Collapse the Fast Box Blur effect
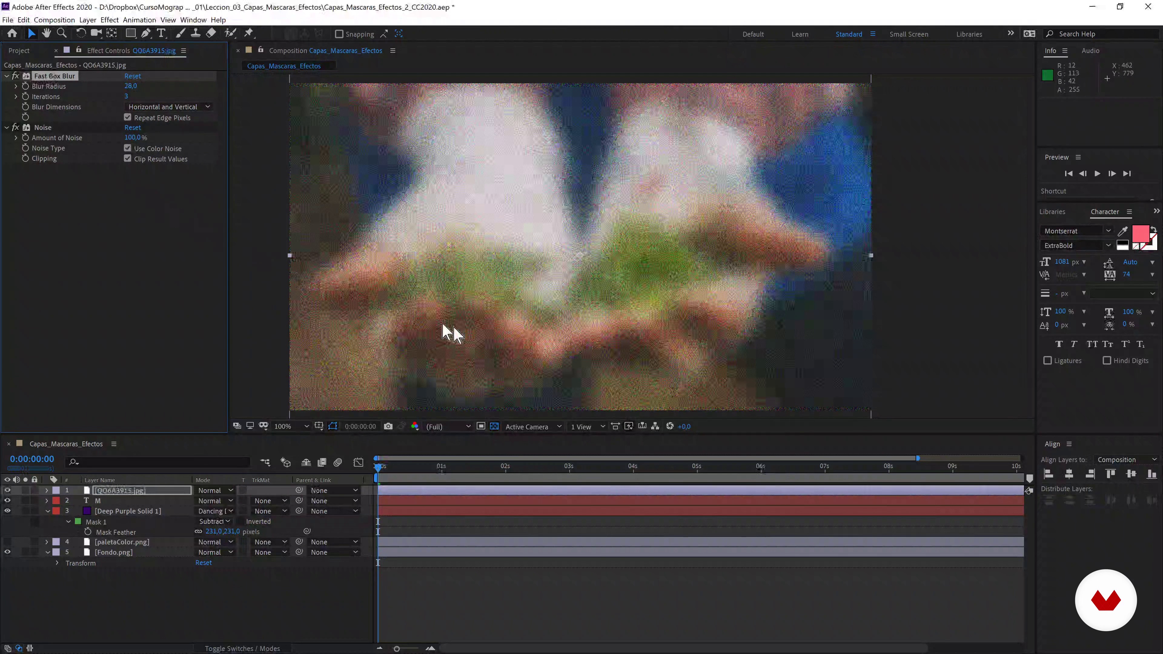1163x654 pixels. pyautogui.click(x=7, y=76)
